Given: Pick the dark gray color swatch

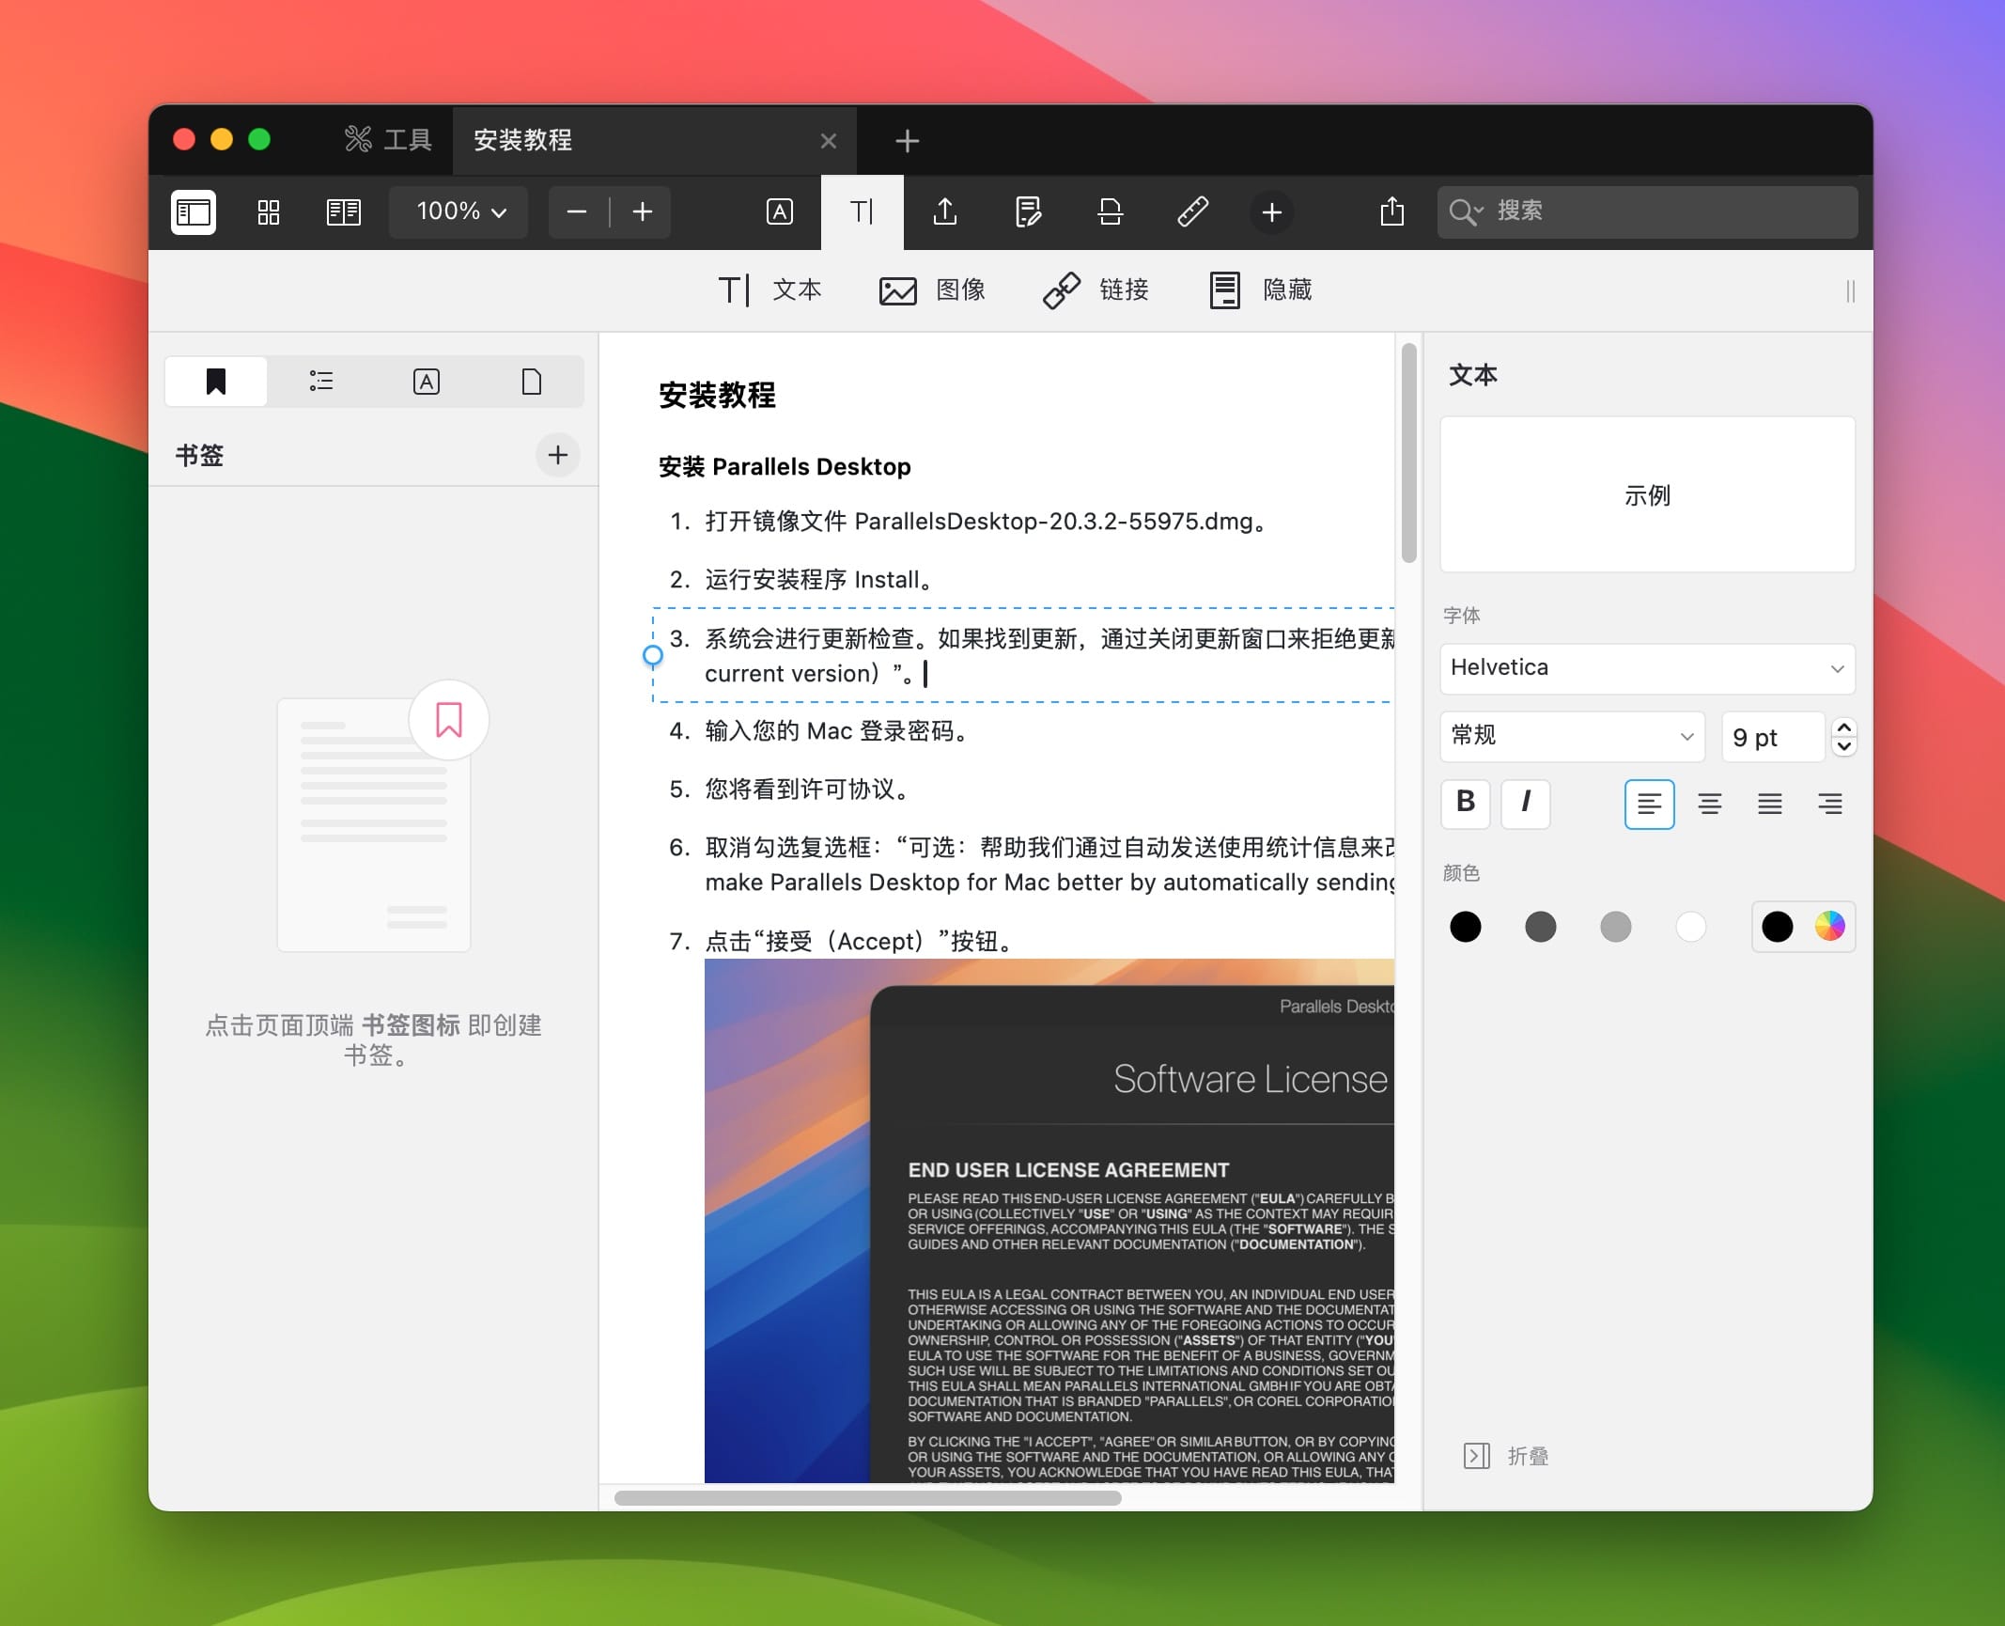Looking at the screenshot, I should [x=1541, y=927].
